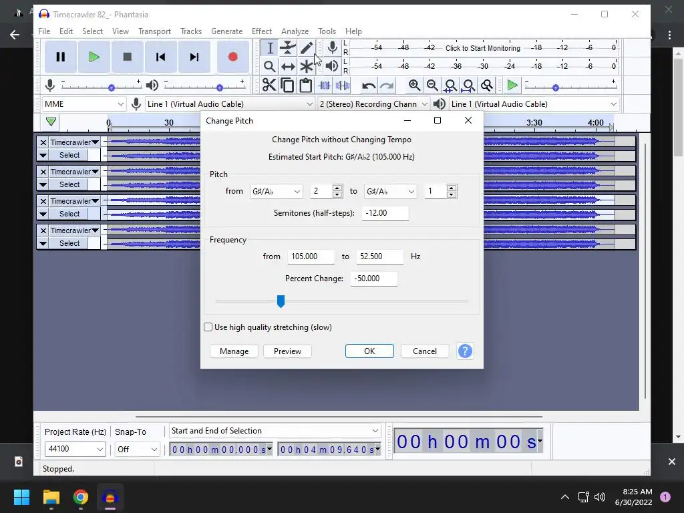Viewport: 684px width, 513px height.
Task: Collapse second Timecrawler track with bottom arrow
Action: 43,184
